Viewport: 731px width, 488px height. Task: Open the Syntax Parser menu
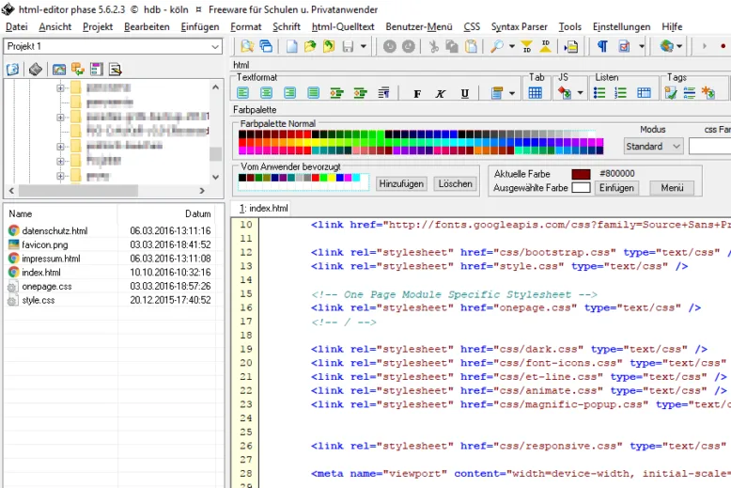point(519,26)
